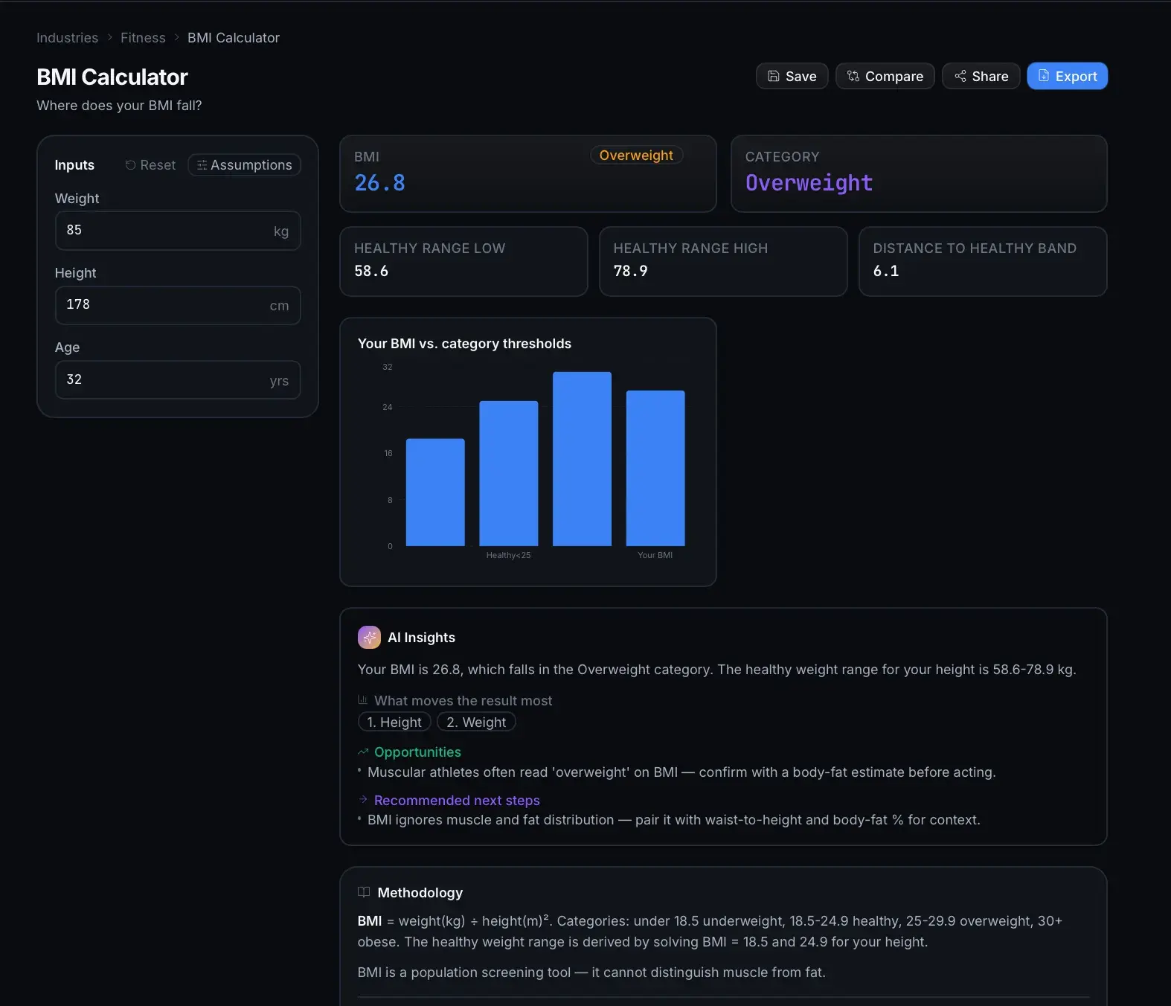Click the '1. Height' chip
This screenshot has height=1006, width=1171.
click(x=394, y=722)
